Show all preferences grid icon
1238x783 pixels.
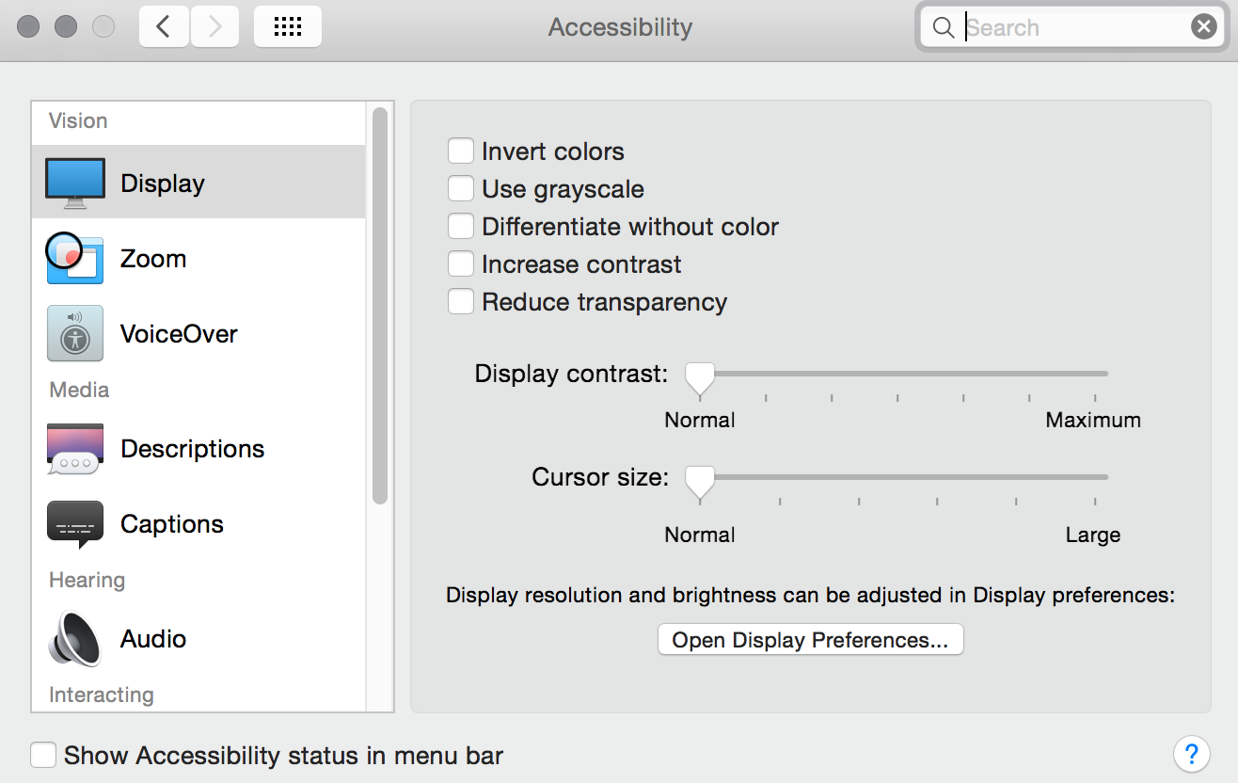[288, 26]
